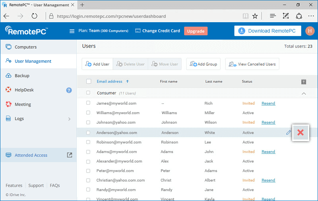This screenshot has height=201, width=318.
Task: Click the Backup cloud icon
Action: pos(8,76)
